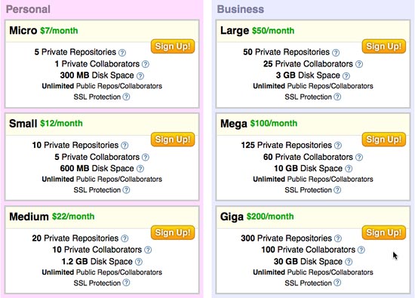Click the $12/month price text
Screen dimensions: 415x298
tap(61, 124)
